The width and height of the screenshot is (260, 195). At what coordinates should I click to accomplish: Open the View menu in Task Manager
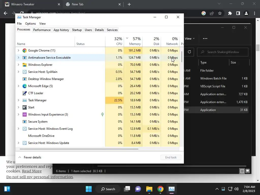(x=42, y=24)
